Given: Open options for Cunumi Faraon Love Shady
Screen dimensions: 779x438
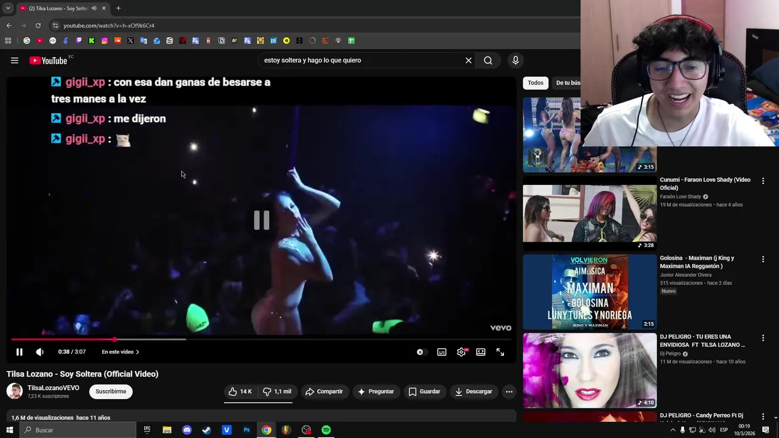Looking at the screenshot, I should click(763, 181).
